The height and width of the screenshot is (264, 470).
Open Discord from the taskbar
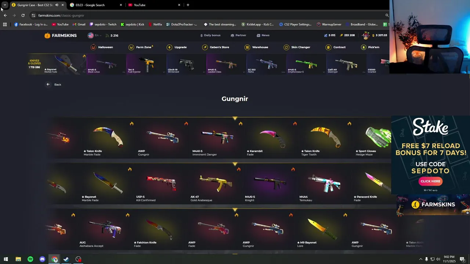[42, 259]
